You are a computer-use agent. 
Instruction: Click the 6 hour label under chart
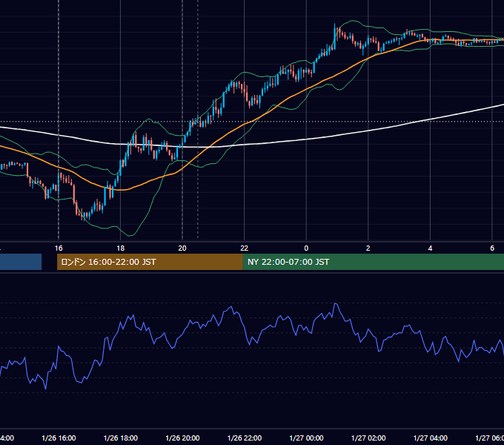pos(492,248)
